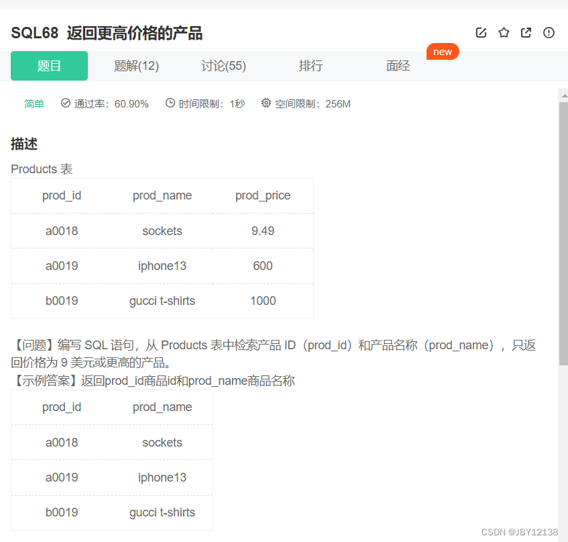Click the memory icon beside 空间限制
Screen dimensions: 568x542
[x=265, y=103]
